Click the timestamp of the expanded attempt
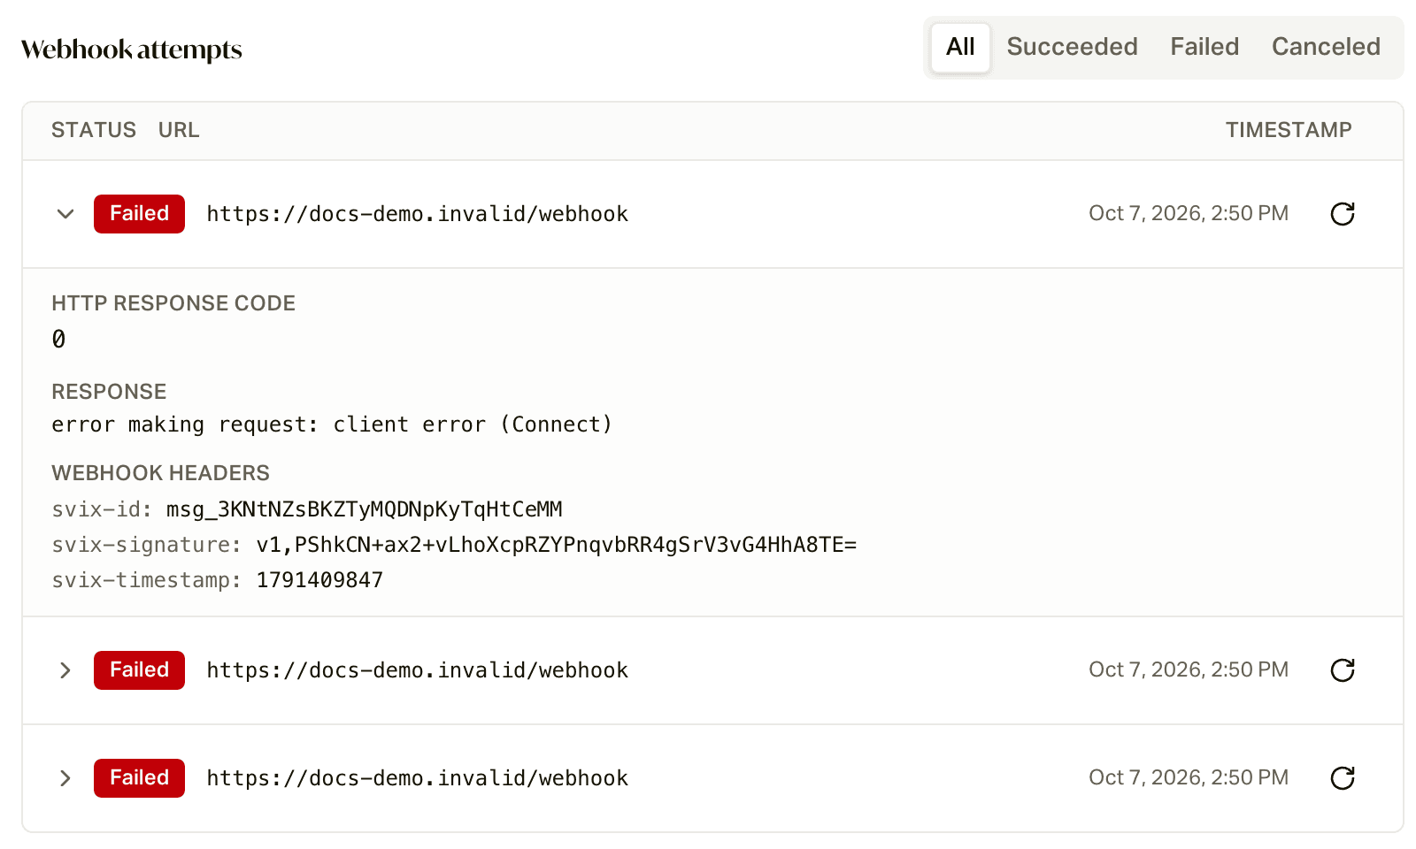Viewport: 1416px width, 849px height. (1189, 213)
